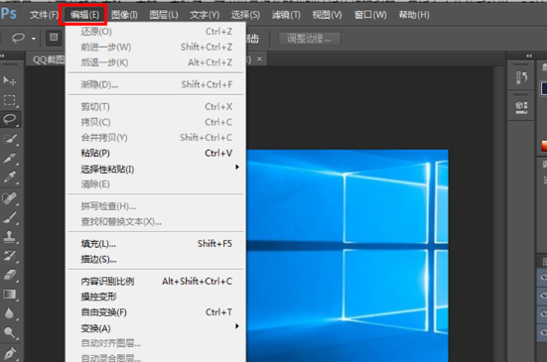The width and height of the screenshot is (547, 362).
Task: Expand the 变换(A) submenu arrow
Action: [x=237, y=326]
